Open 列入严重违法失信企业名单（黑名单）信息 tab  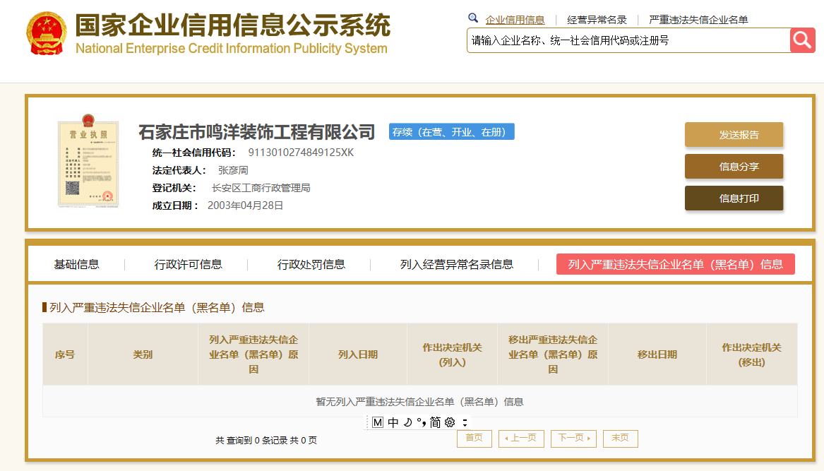click(x=675, y=264)
